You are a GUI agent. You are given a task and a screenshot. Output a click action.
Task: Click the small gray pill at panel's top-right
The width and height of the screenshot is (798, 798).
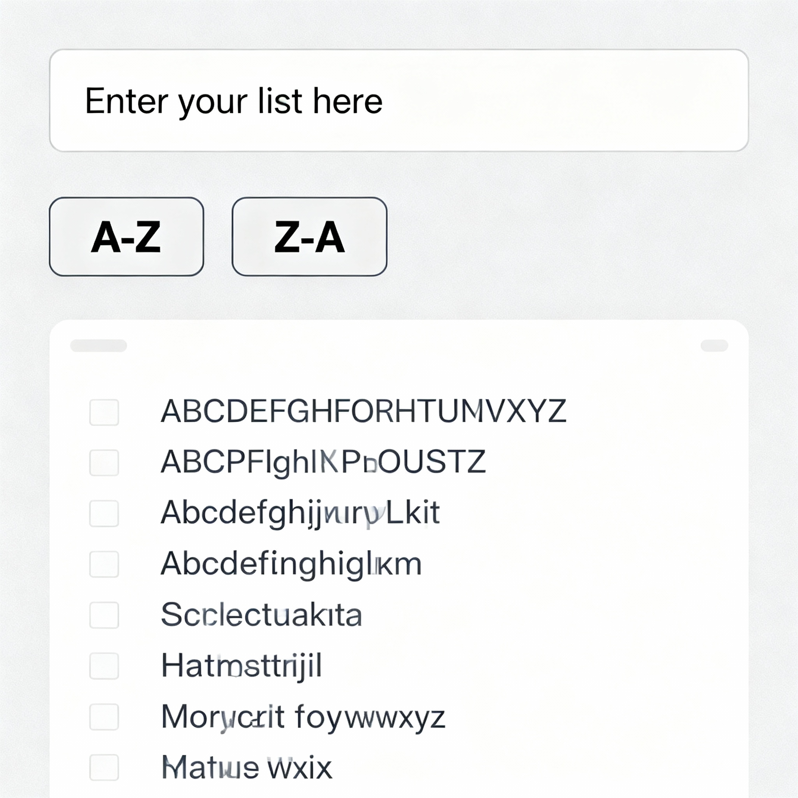(x=714, y=346)
